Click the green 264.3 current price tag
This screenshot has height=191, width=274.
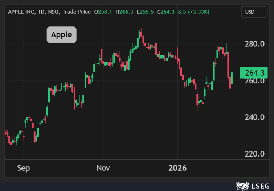[254, 73]
